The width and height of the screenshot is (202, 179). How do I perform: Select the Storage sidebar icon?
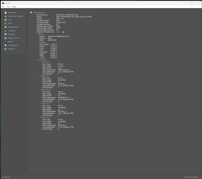6,34
